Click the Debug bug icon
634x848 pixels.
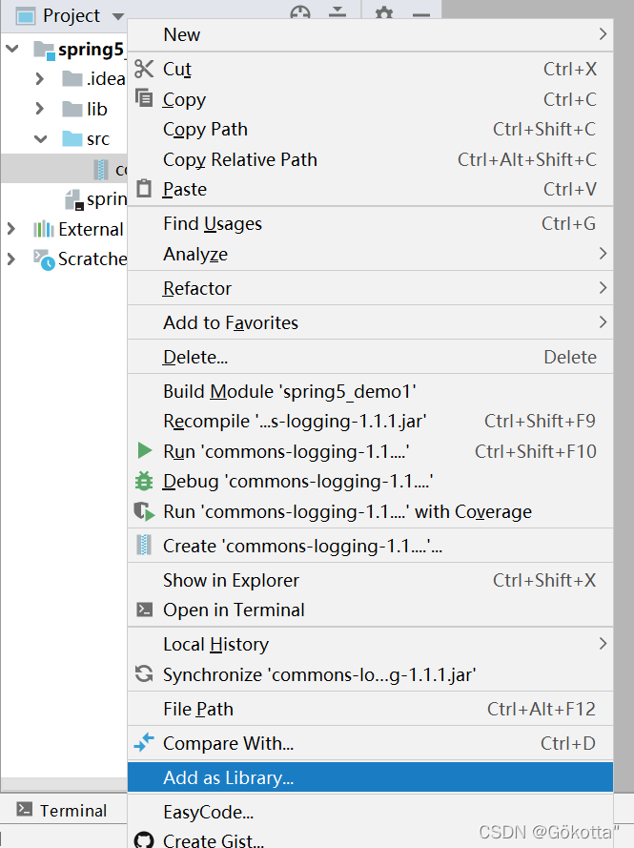[144, 481]
